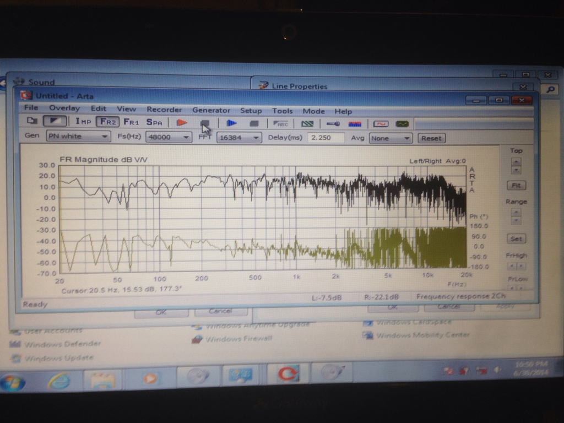The image size is (564, 423).
Task: Open the Edit menu
Action: 98,109
